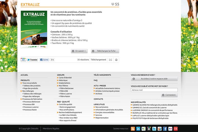
Task: Open Historique link
Action: pyautogui.click(x=63, y=80)
